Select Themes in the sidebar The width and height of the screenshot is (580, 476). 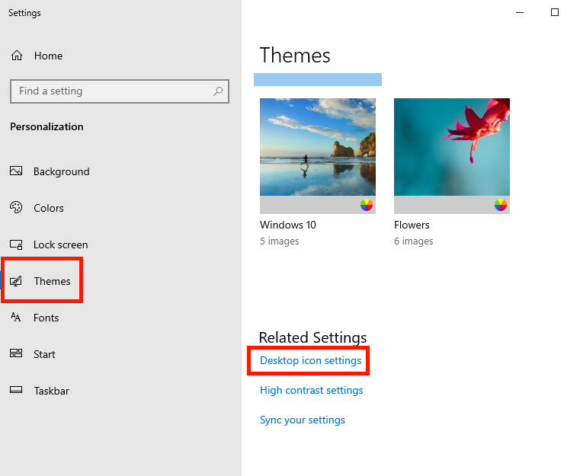click(52, 281)
